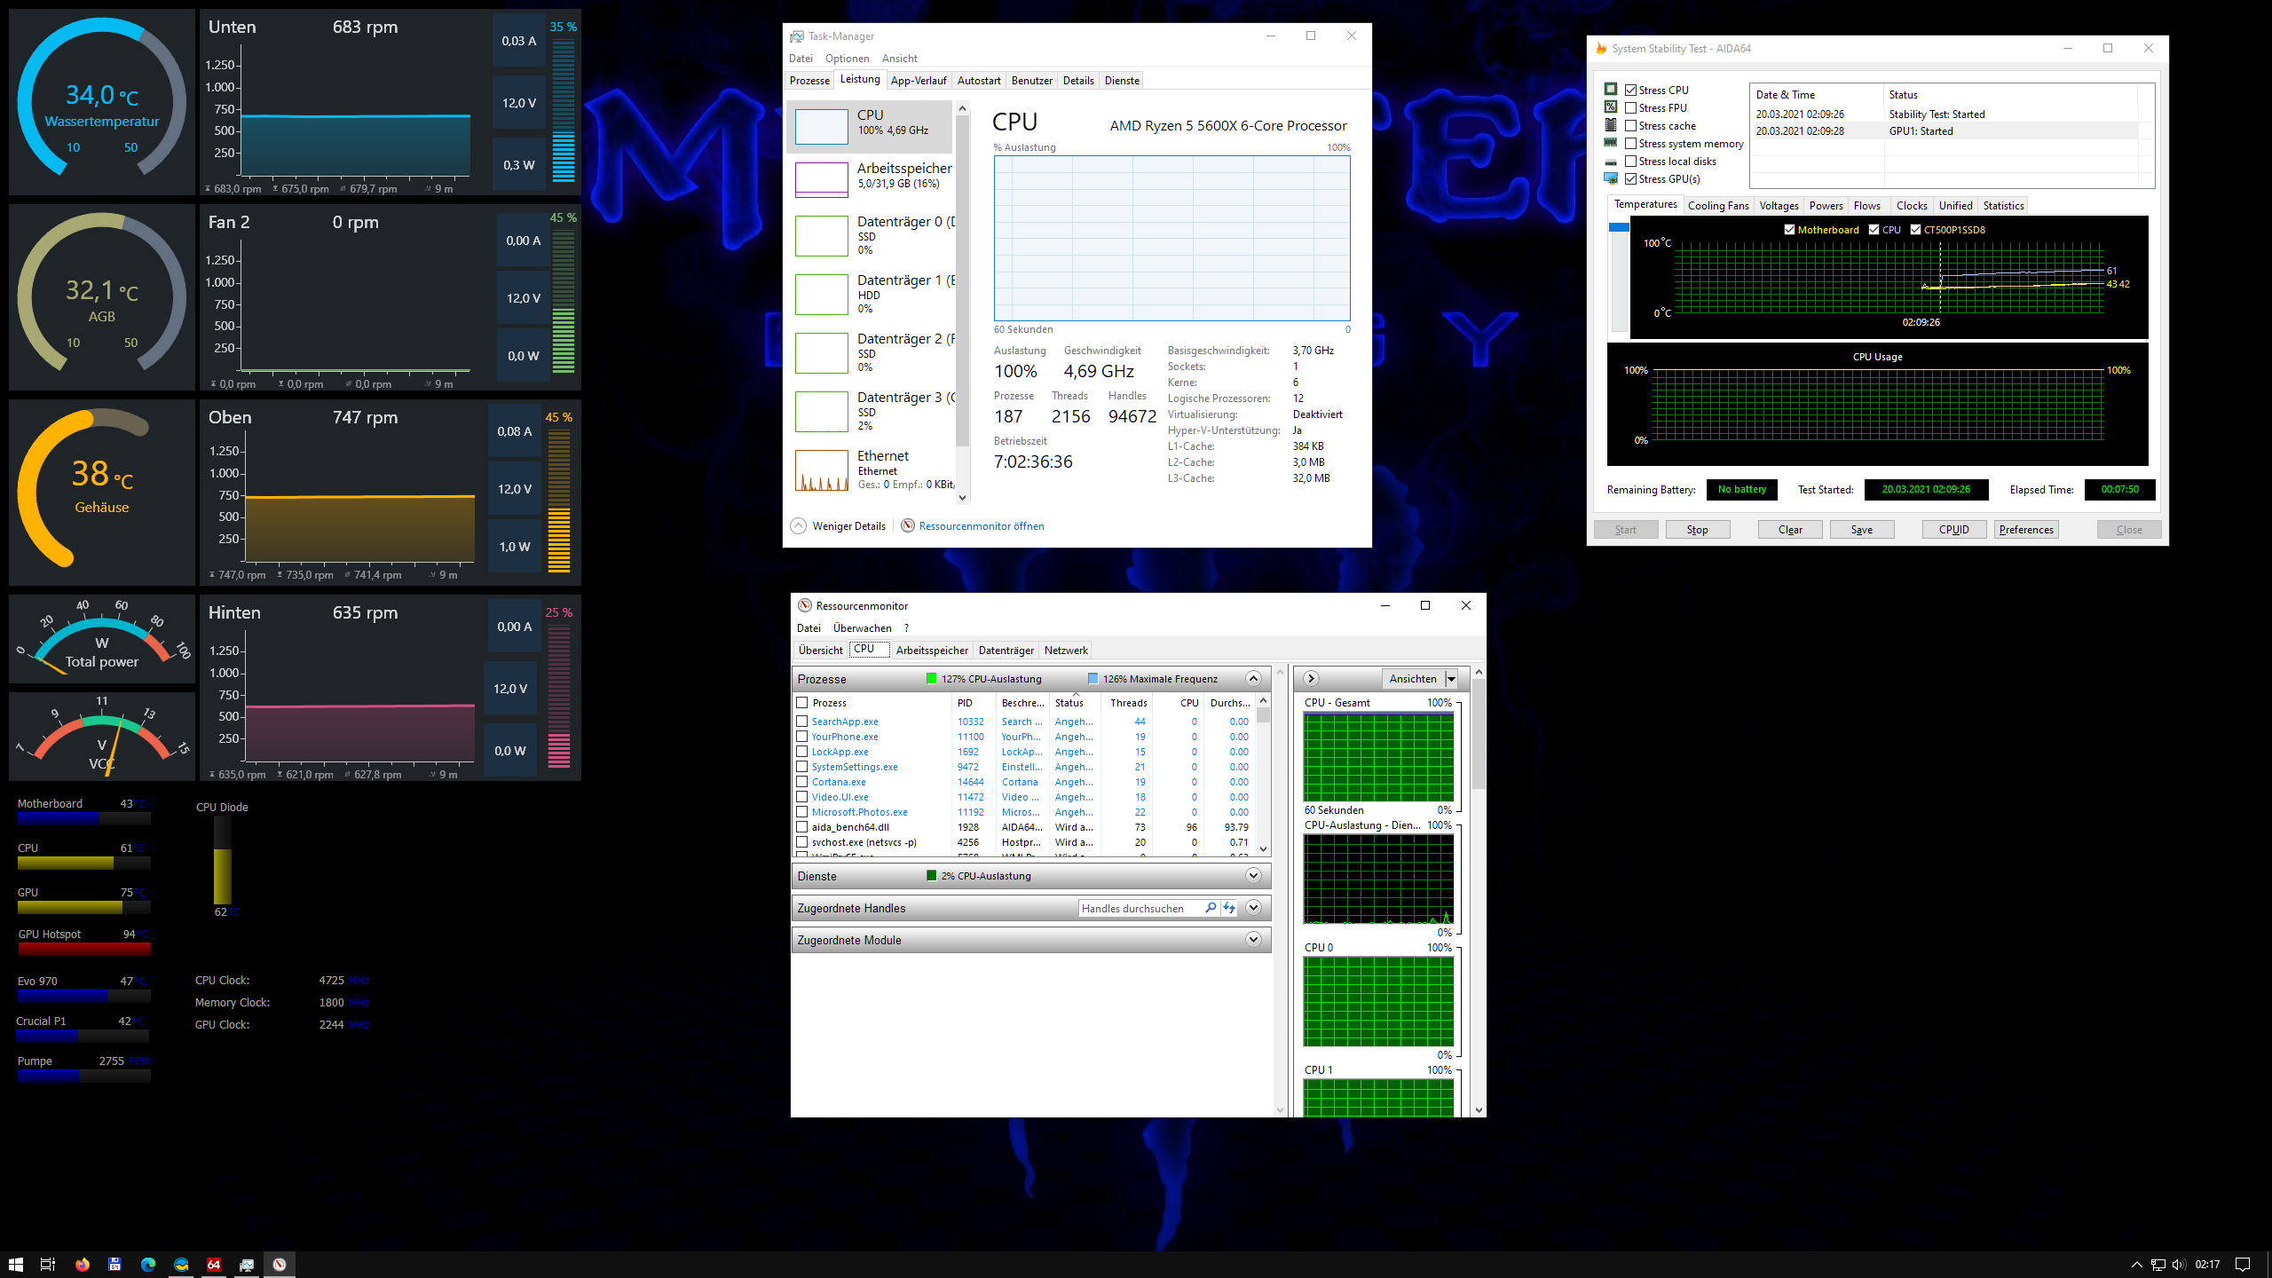Click the Ressourcenmonitor öffnen link

tap(982, 526)
